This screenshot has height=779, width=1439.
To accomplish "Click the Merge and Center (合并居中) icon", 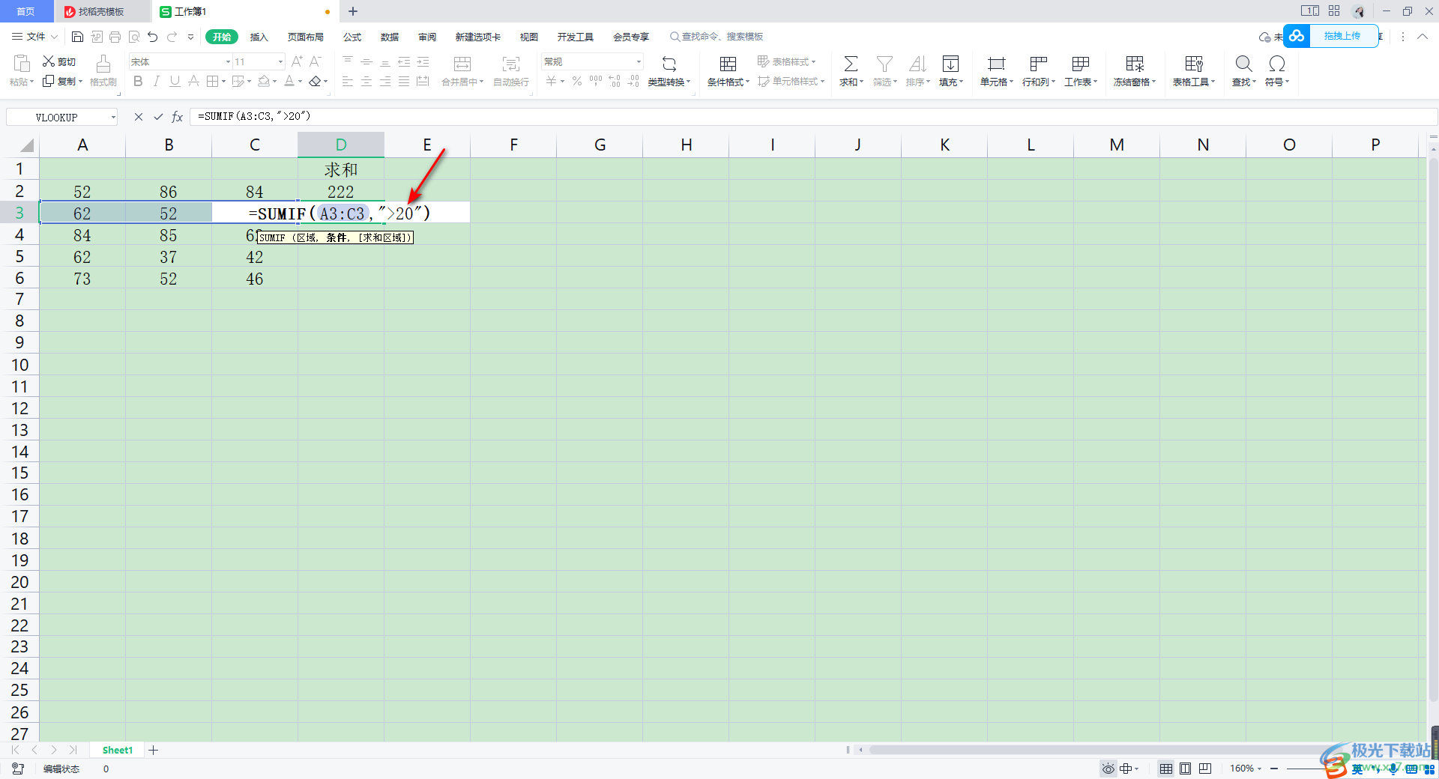I will [462, 64].
